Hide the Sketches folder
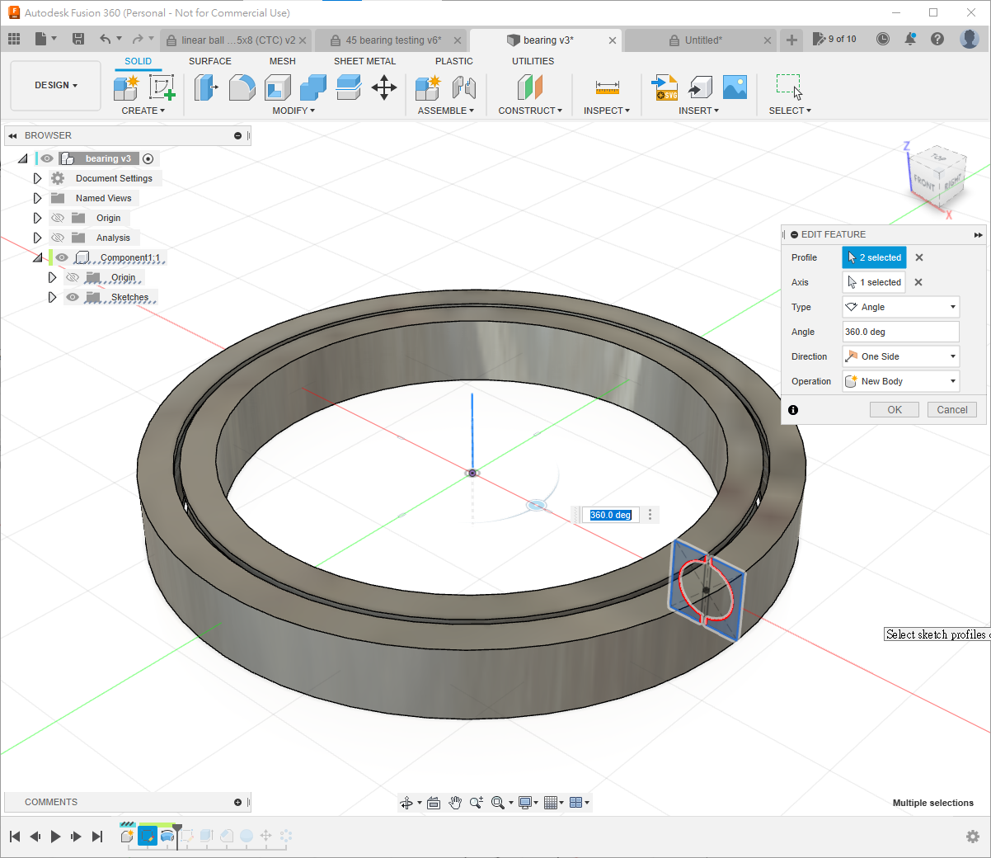The height and width of the screenshot is (858, 991). [73, 297]
